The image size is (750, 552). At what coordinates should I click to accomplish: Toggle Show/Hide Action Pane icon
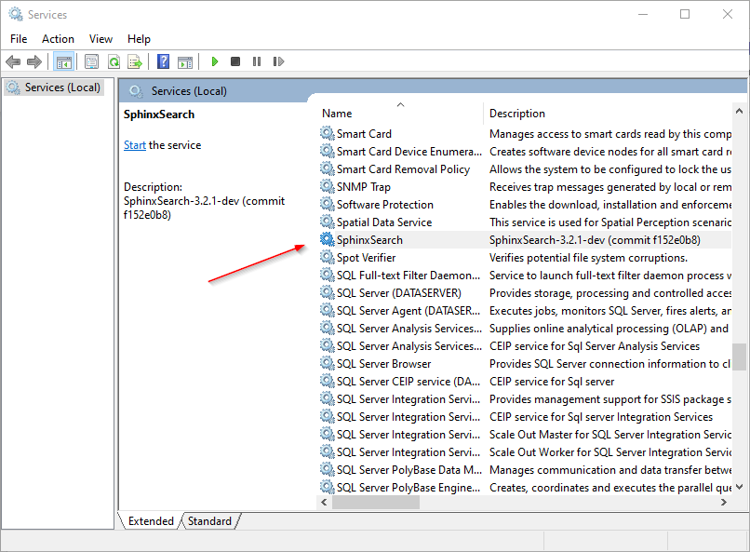pos(185,61)
